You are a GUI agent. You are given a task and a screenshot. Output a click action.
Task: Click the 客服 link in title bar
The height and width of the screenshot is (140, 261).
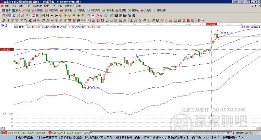tap(235, 2)
